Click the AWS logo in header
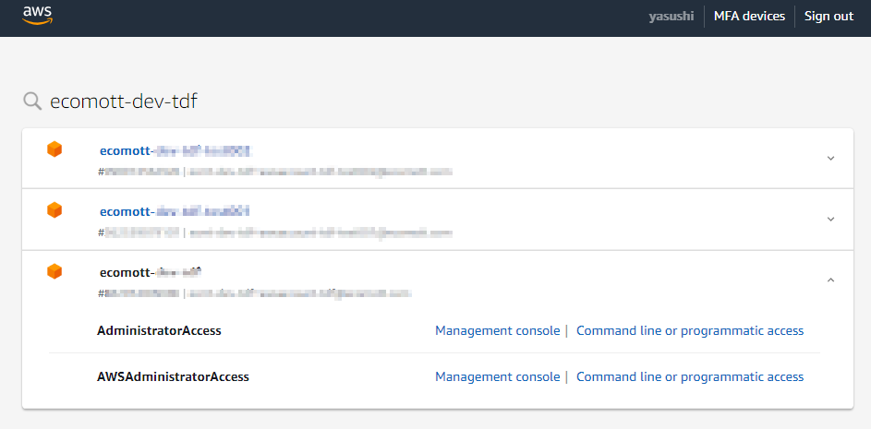Screen dimensions: 871x429 point(37,15)
